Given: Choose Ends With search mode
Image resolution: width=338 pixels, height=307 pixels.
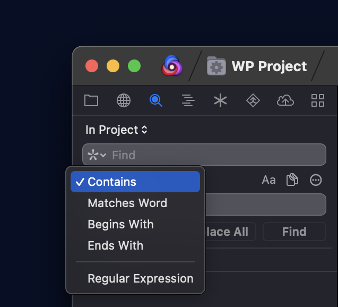Looking at the screenshot, I should point(135,245).
